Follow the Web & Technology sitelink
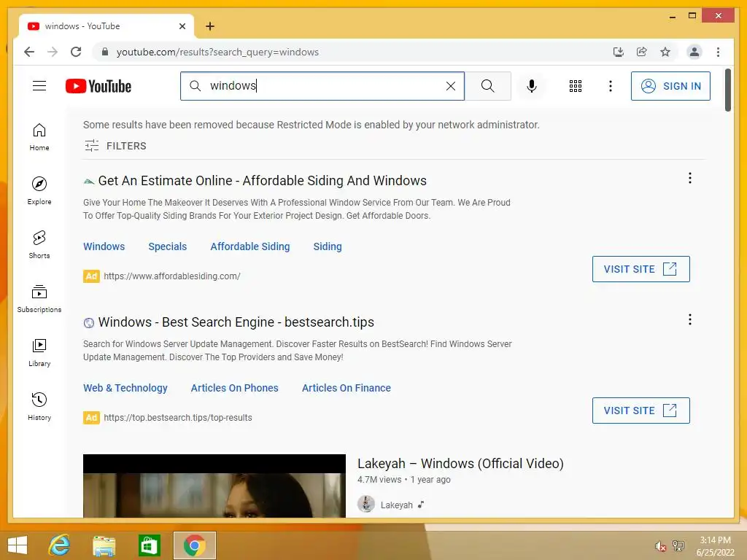 pyautogui.click(x=125, y=388)
